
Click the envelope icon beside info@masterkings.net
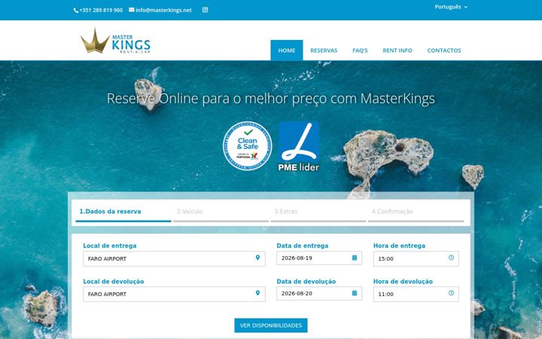(x=131, y=10)
